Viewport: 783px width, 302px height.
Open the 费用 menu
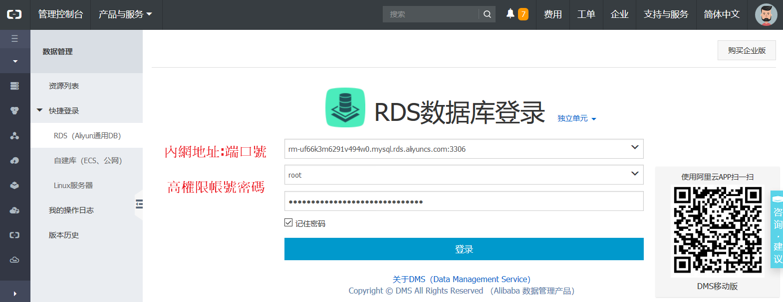coord(553,14)
